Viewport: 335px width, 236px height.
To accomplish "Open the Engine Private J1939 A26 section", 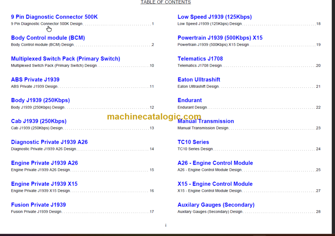I will 44,163.
